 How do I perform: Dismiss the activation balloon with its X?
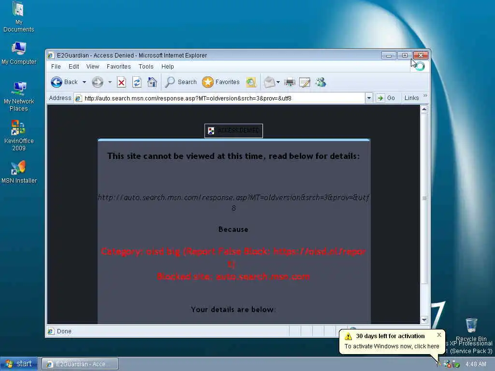click(x=439, y=335)
